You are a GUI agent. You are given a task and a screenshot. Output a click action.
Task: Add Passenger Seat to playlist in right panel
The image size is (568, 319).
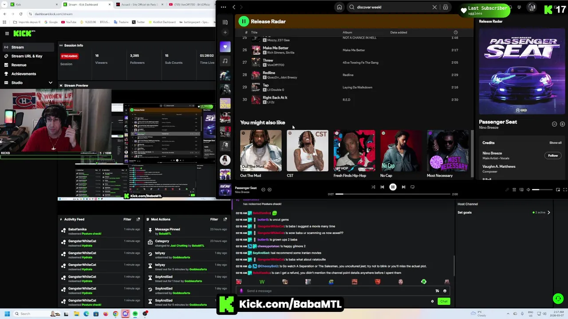point(562,124)
